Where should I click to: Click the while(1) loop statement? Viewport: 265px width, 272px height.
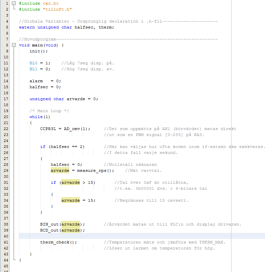point(36,117)
